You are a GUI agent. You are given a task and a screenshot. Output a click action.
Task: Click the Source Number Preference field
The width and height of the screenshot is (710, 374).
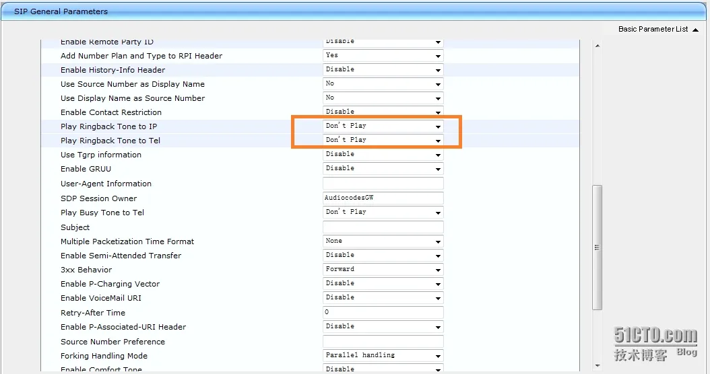383,342
